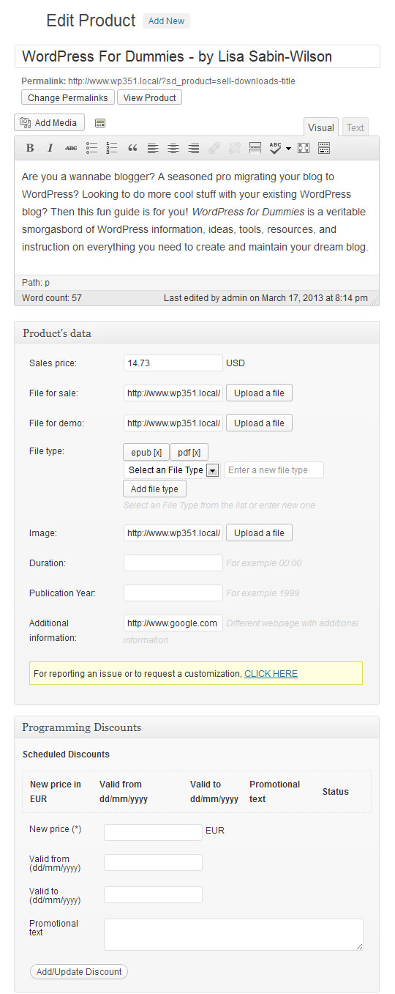Show the kitchen sink toolbar row
Viewport: 395px width, 994px height.
pos(324,148)
